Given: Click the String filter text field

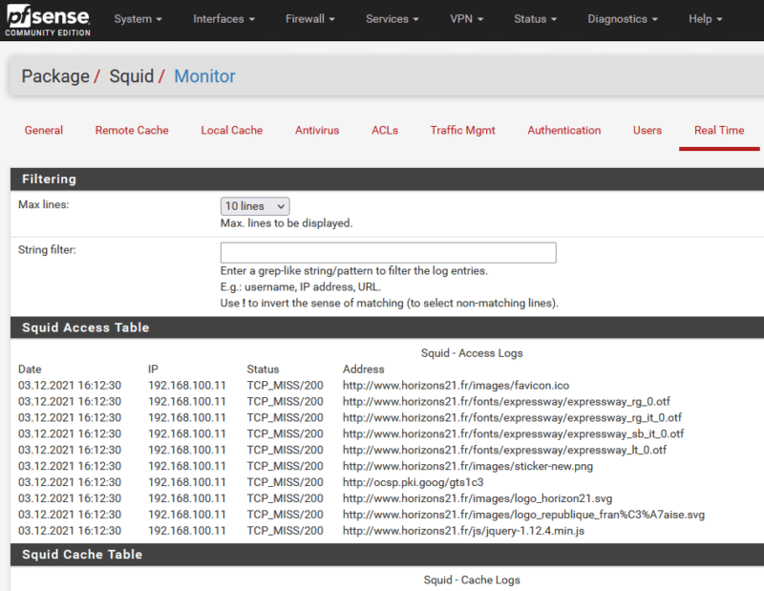Looking at the screenshot, I should (388, 253).
